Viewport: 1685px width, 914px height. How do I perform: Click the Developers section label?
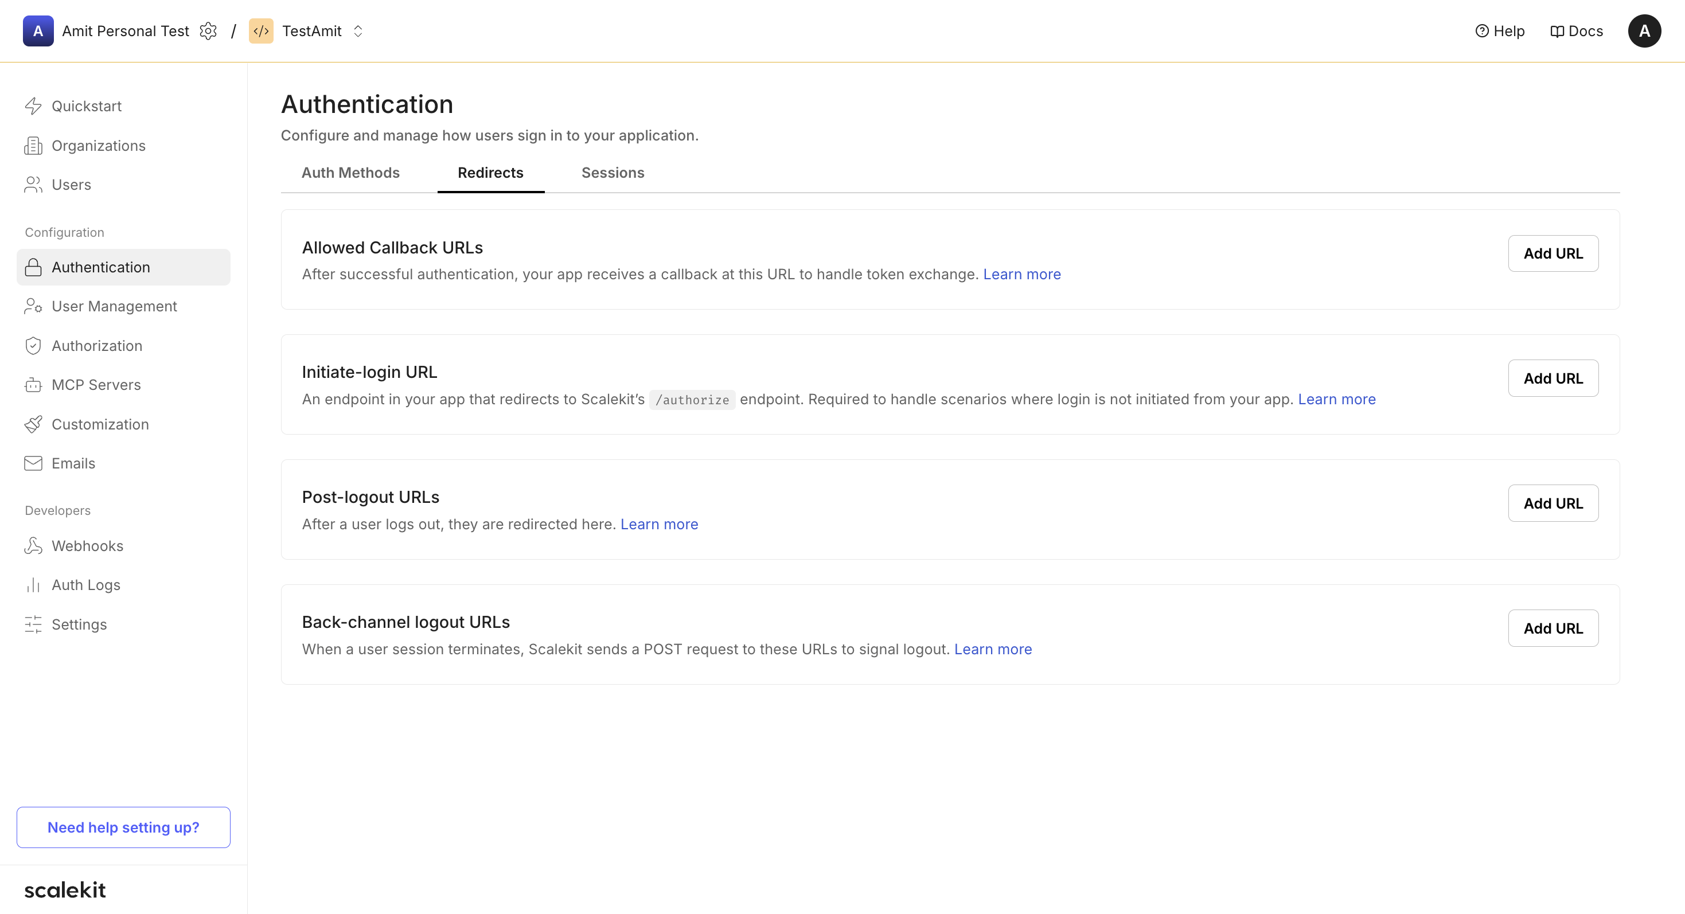[57, 510]
